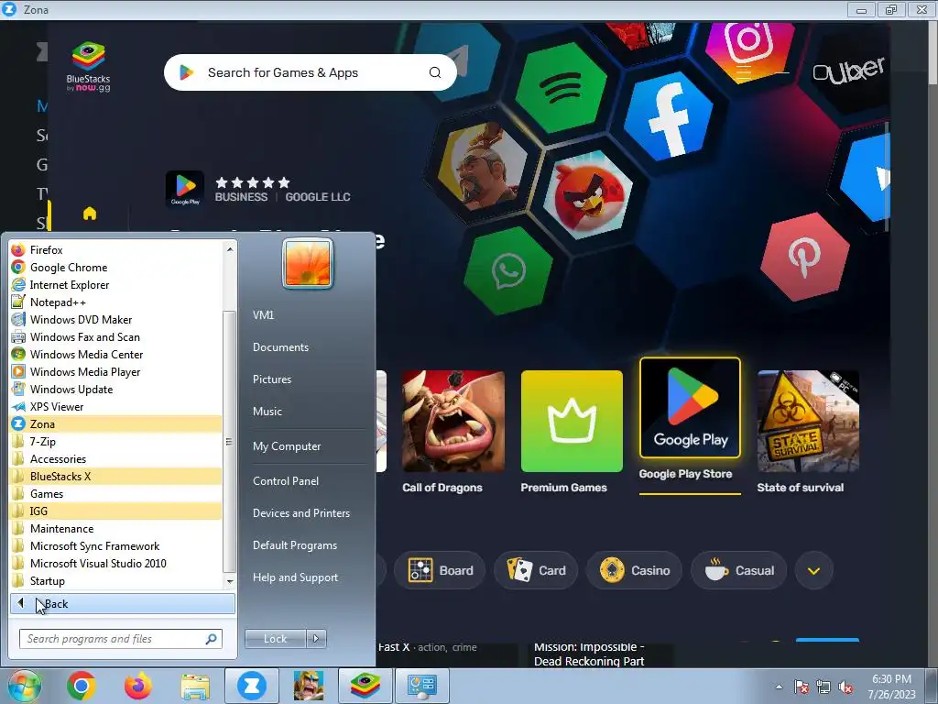The height and width of the screenshot is (704, 938).
Task: Go to BlueStacks home via house icon
Action: point(90,214)
